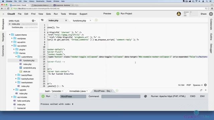Collapse the themes folder
214x120 pixels.
coord(14,53)
